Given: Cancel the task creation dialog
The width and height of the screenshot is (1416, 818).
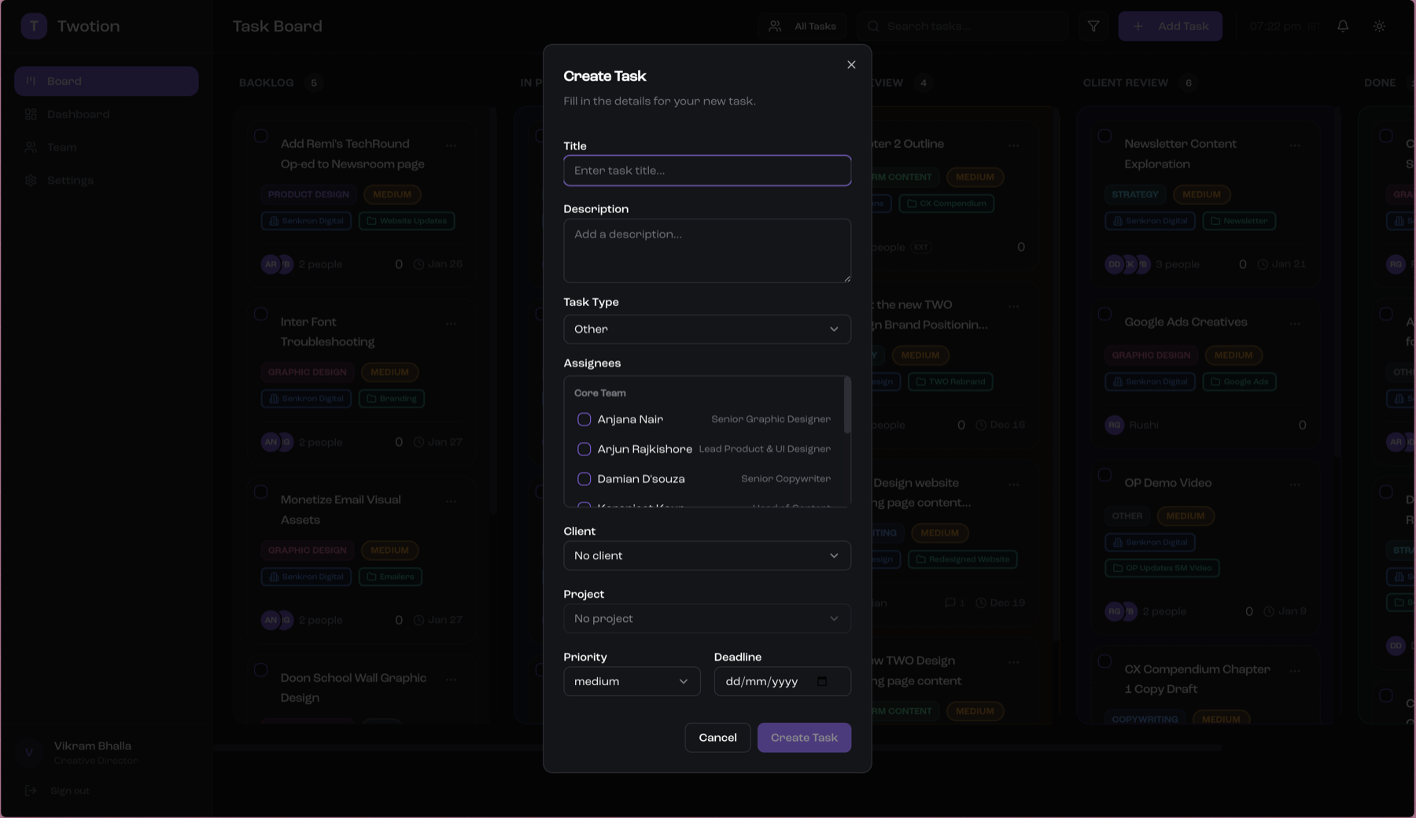Looking at the screenshot, I should (717, 738).
